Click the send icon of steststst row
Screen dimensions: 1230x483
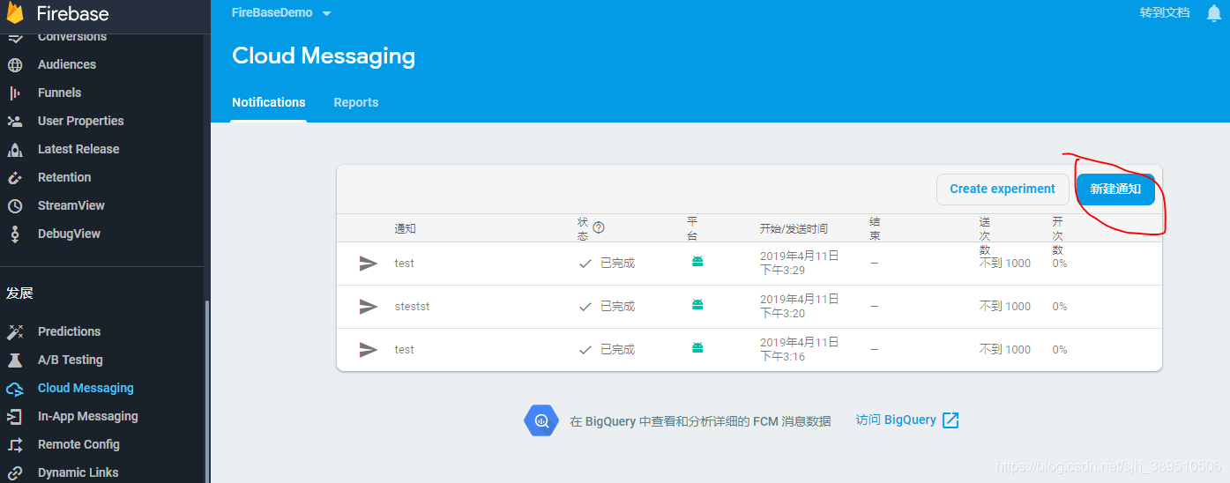[369, 307]
